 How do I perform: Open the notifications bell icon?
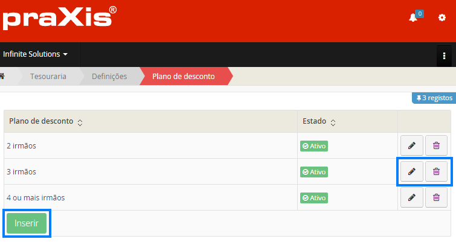point(413,18)
